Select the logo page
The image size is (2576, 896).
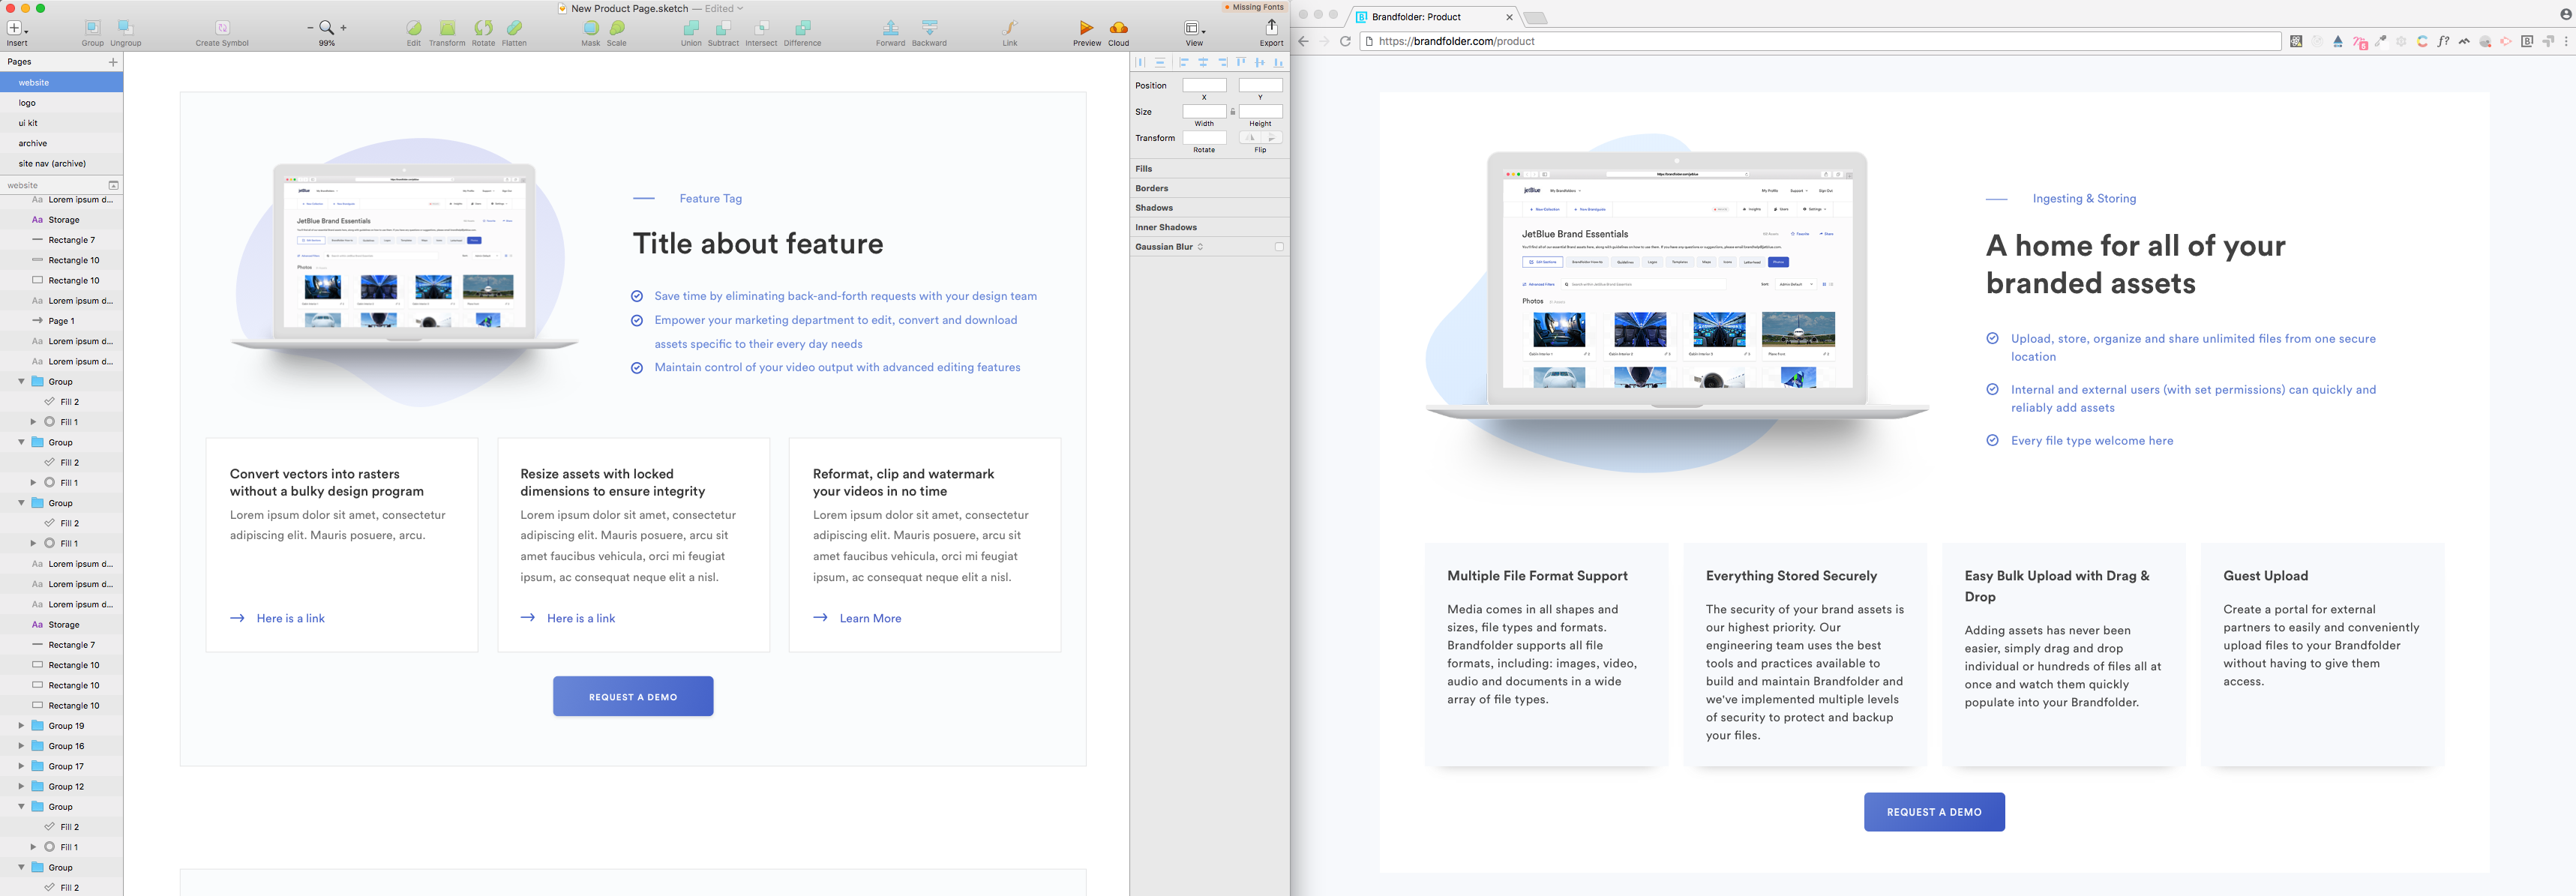62,103
